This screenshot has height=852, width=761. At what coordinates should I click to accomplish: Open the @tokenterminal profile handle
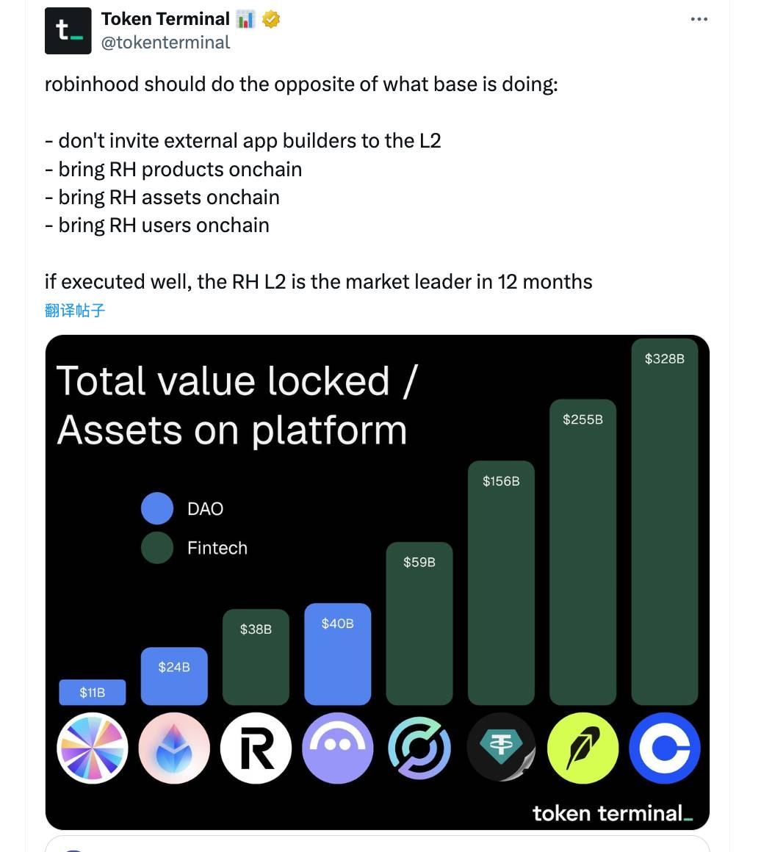pos(164,43)
